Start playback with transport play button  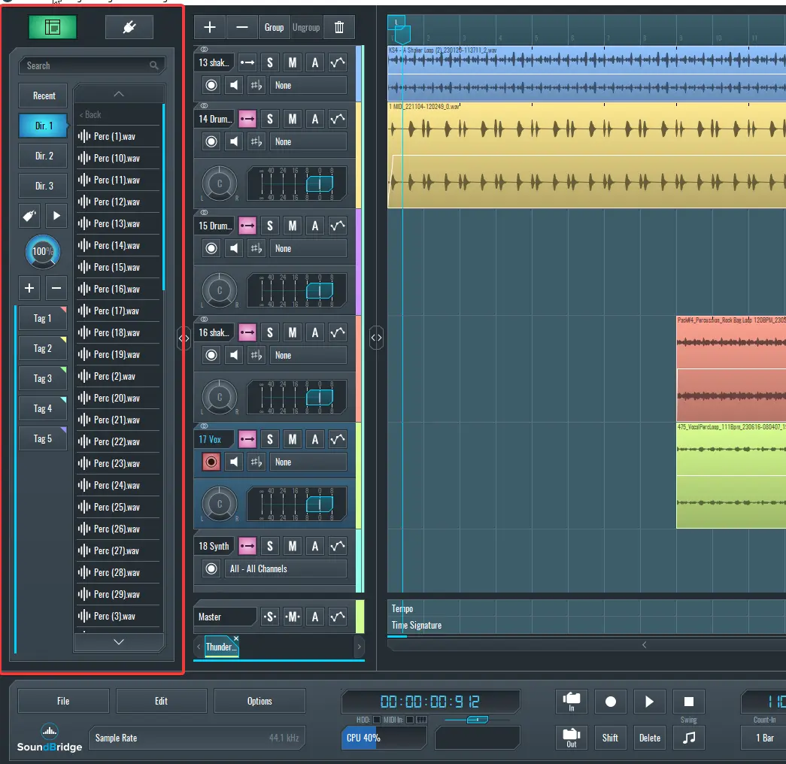[x=649, y=702]
